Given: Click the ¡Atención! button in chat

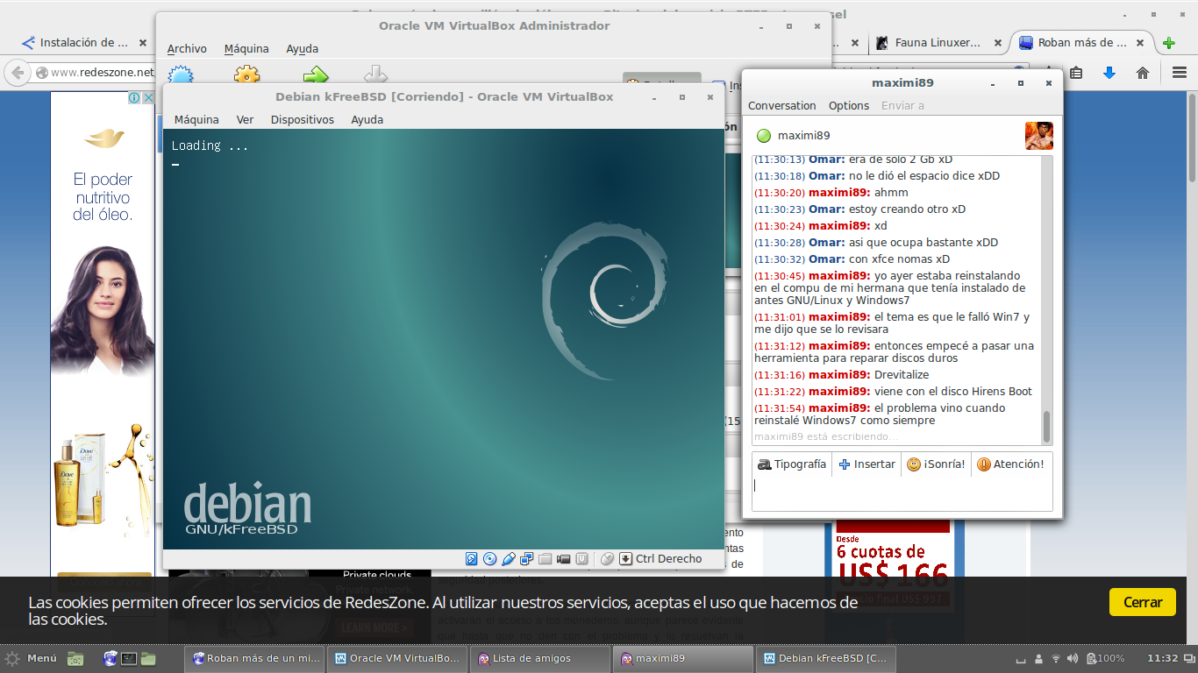Looking at the screenshot, I should pos(1010,464).
